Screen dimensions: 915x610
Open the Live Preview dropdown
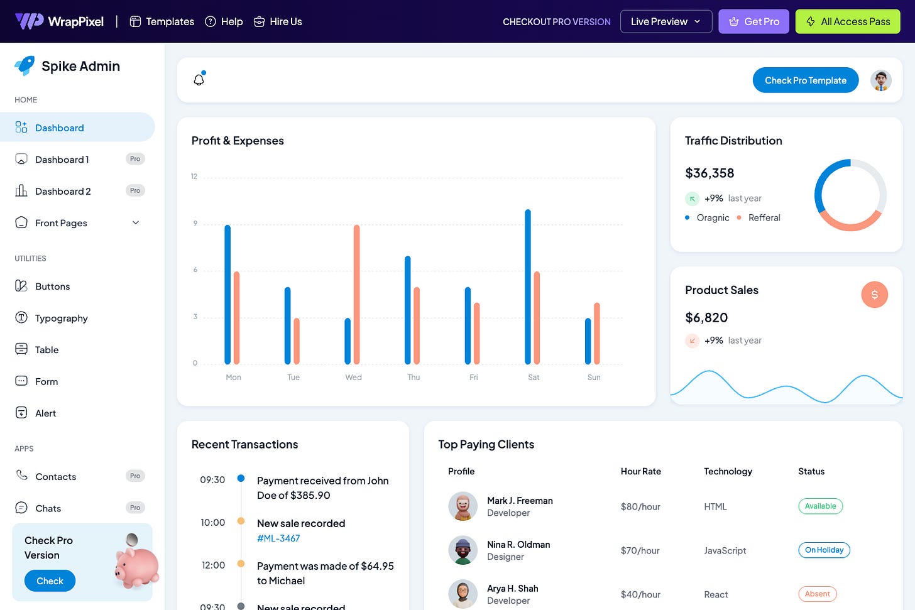point(666,21)
